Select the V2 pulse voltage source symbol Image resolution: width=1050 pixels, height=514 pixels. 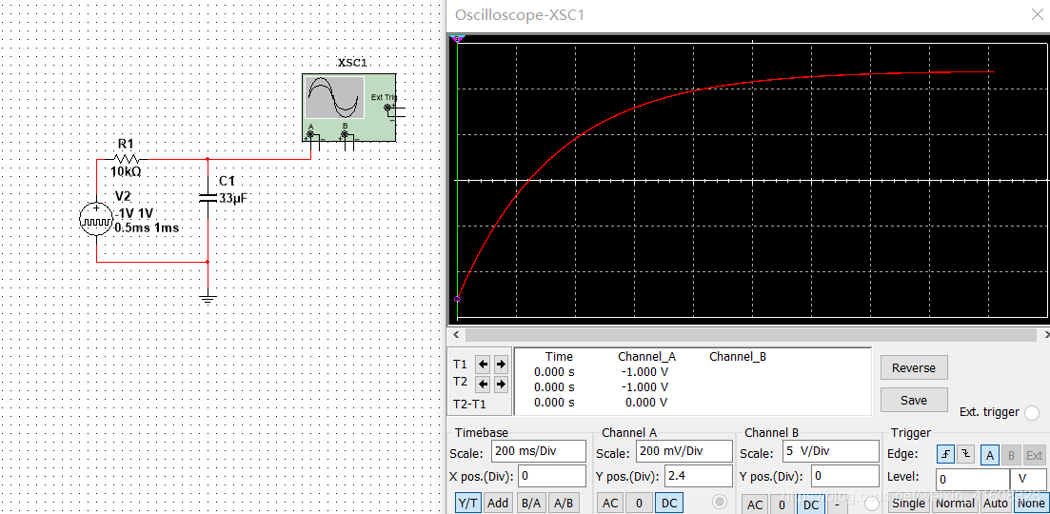point(96,219)
